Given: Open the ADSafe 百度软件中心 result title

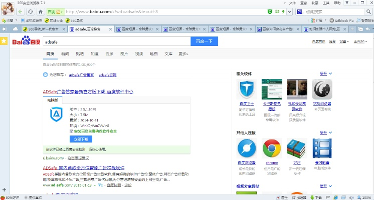Looking at the screenshot, I should click(88, 91).
